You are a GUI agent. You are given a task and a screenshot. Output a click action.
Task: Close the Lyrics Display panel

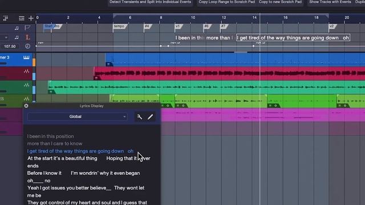point(26,106)
